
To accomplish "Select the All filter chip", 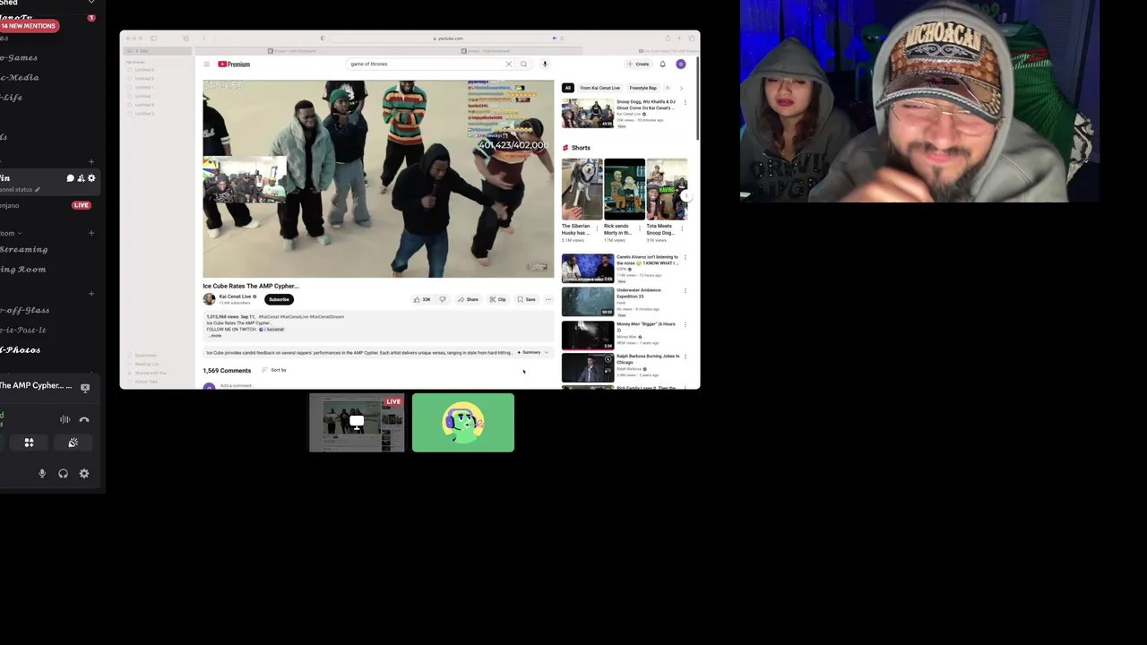I will (567, 88).
